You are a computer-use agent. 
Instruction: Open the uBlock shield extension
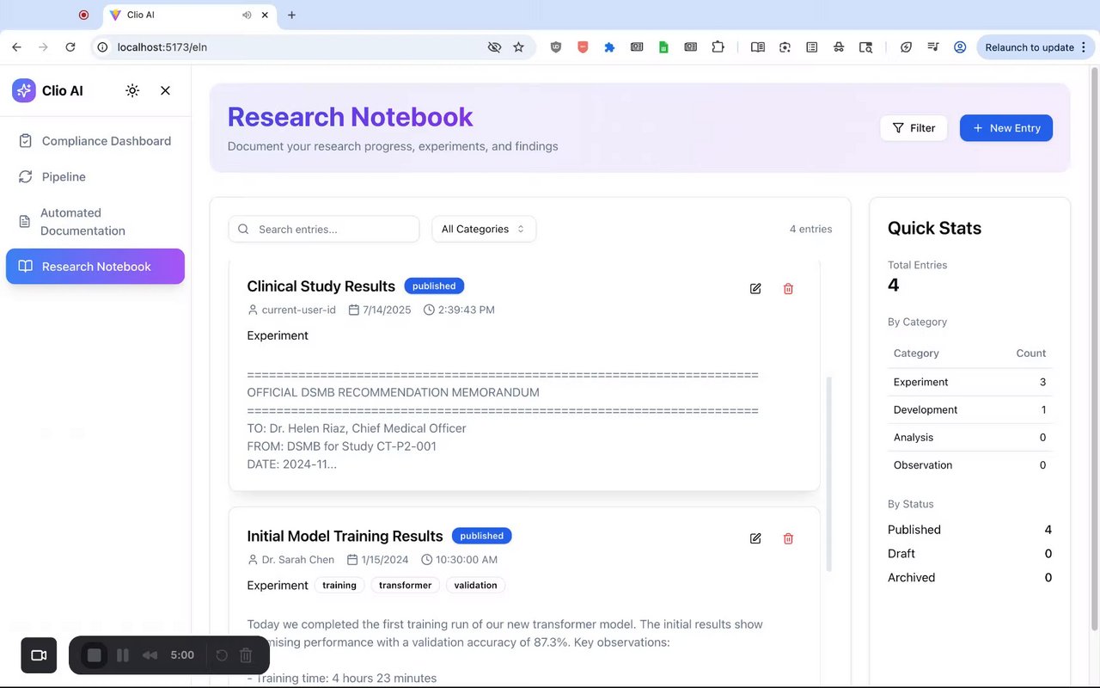point(556,47)
